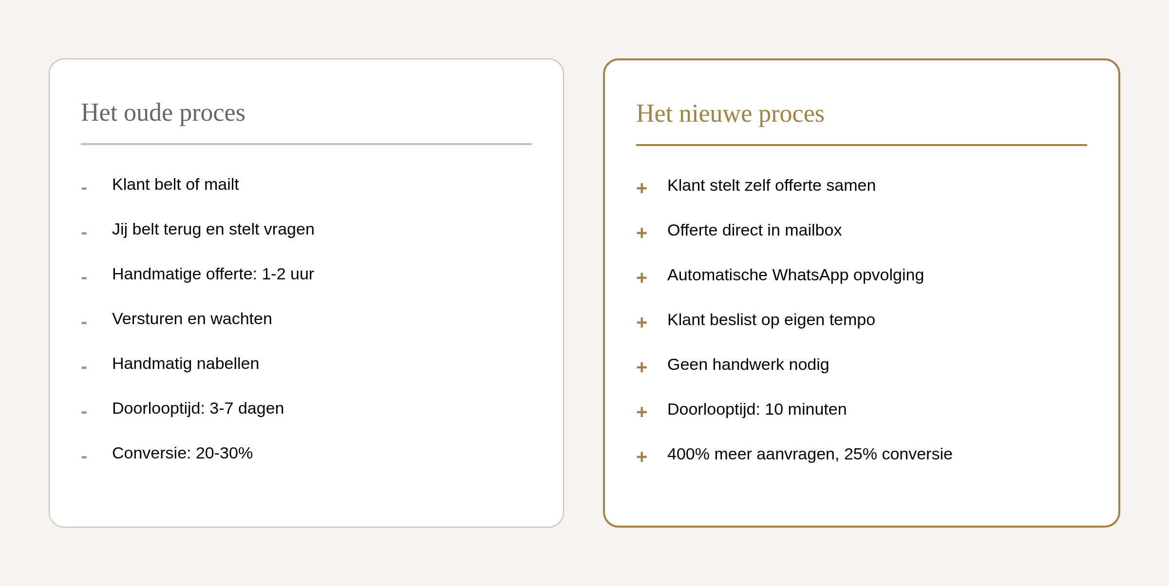Image resolution: width=1169 pixels, height=586 pixels.
Task: Click the plus icon beside "Geen handwerk nodig"
Action: (641, 367)
